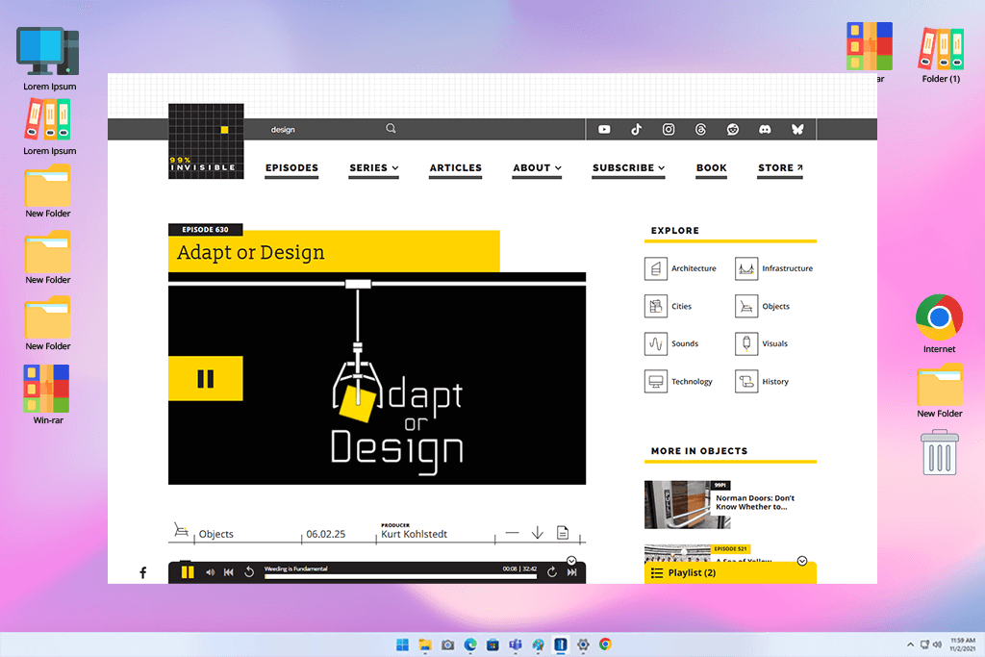
Task: Open Norman Doors article link
Action: pyautogui.click(x=755, y=502)
